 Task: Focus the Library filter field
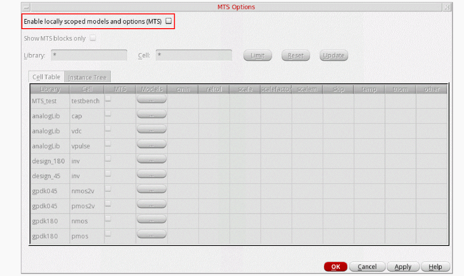89,55
